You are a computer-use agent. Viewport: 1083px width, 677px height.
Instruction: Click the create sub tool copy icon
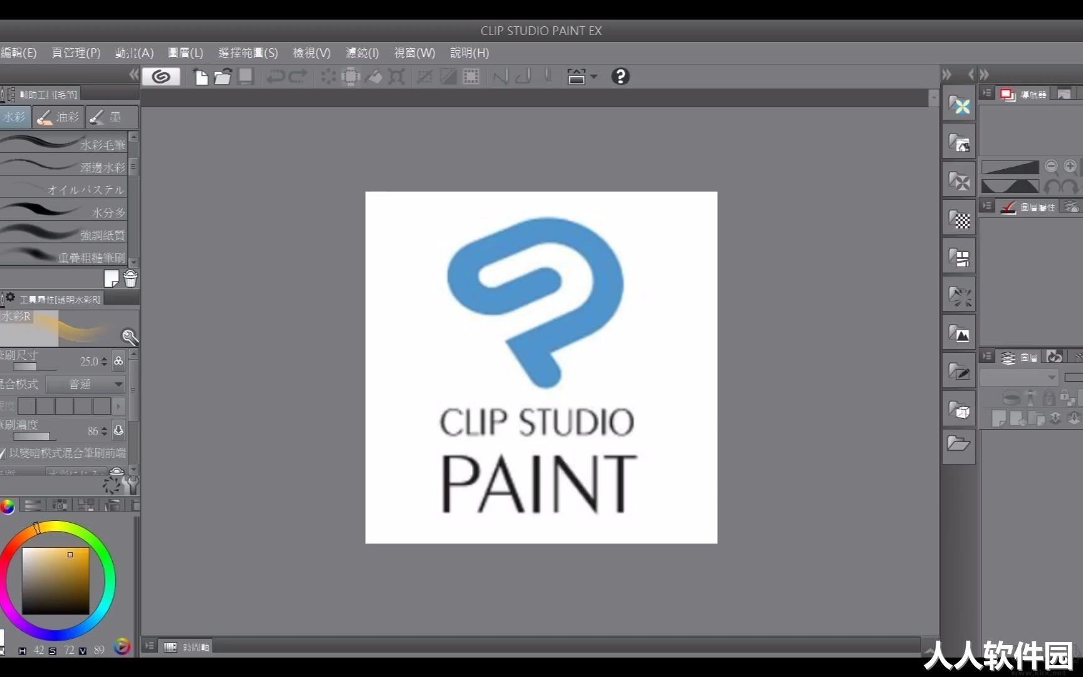[x=111, y=278]
